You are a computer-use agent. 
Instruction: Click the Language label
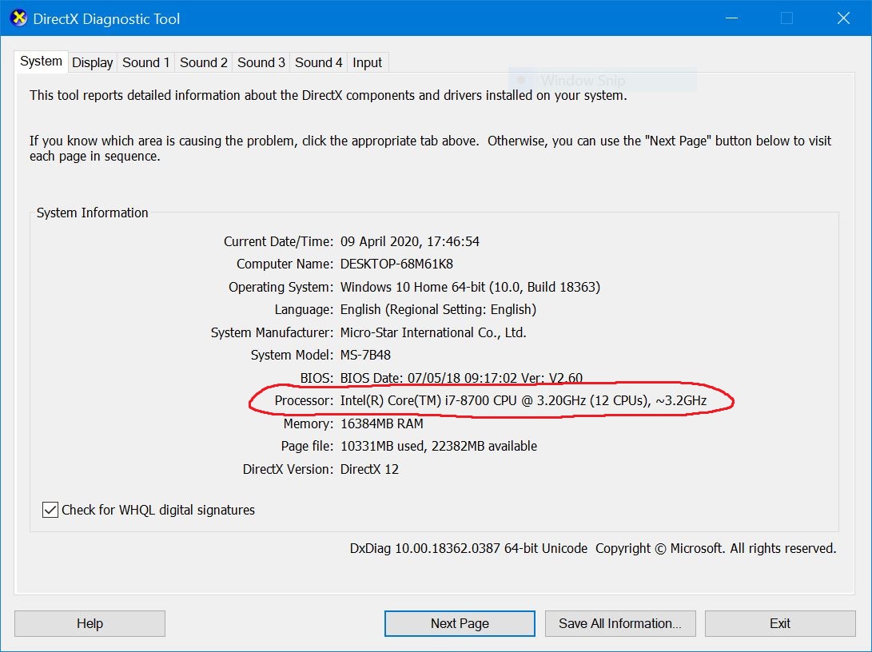pos(304,309)
